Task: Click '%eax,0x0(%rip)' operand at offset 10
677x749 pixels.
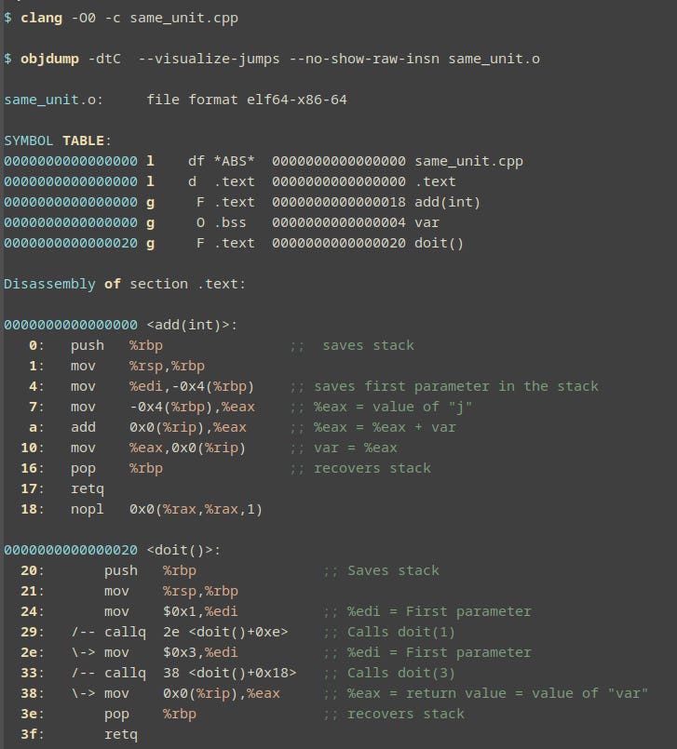Action: pos(187,448)
